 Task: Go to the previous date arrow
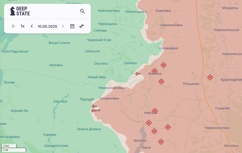tap(32, 26)
